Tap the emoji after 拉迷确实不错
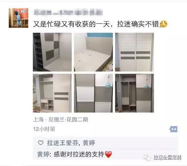The image size is (187, 166). pyautogui.click(x=163, y=24)
